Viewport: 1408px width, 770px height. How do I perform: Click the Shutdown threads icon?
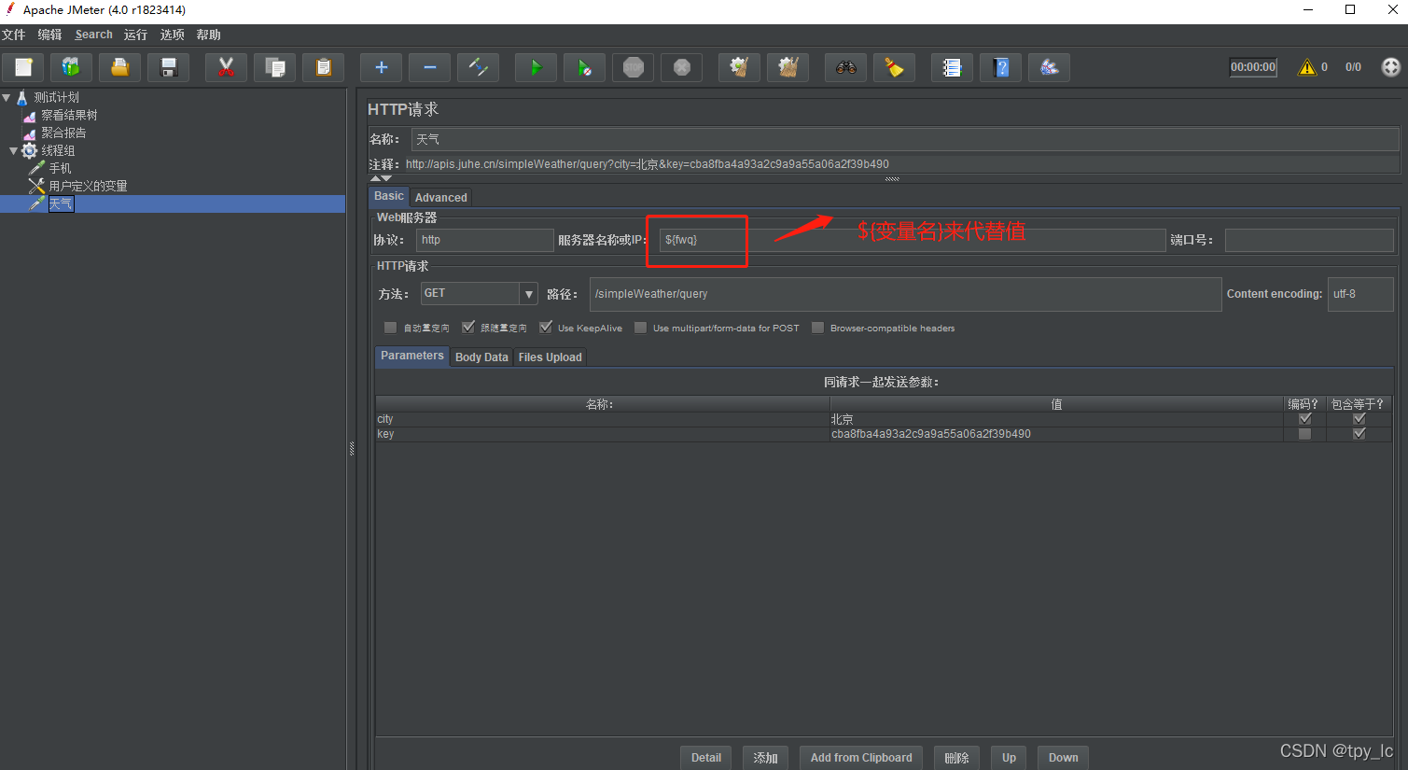pyautogui.click(x=681, y=67)
